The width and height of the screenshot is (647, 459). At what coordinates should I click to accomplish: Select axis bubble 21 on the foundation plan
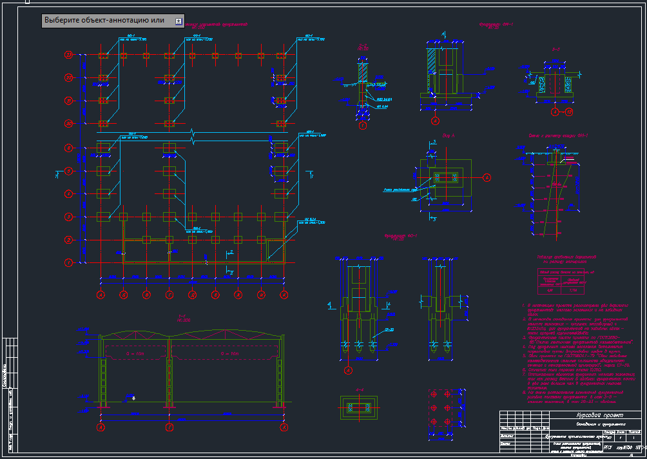(x=68, y=101)
